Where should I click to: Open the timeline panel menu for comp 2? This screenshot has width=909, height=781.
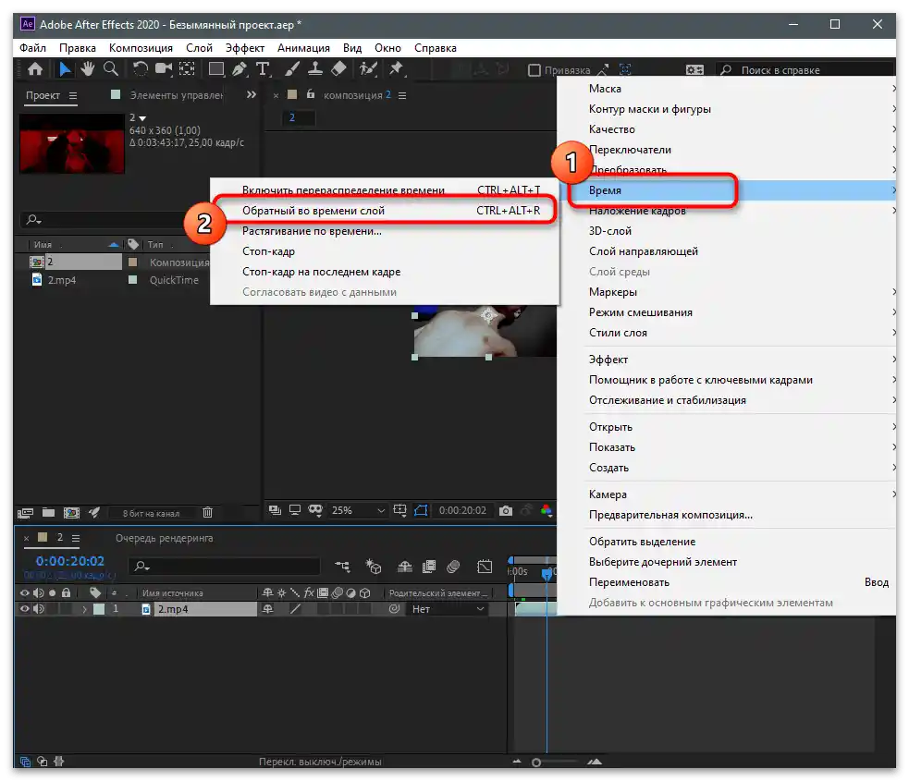[76, 538]
